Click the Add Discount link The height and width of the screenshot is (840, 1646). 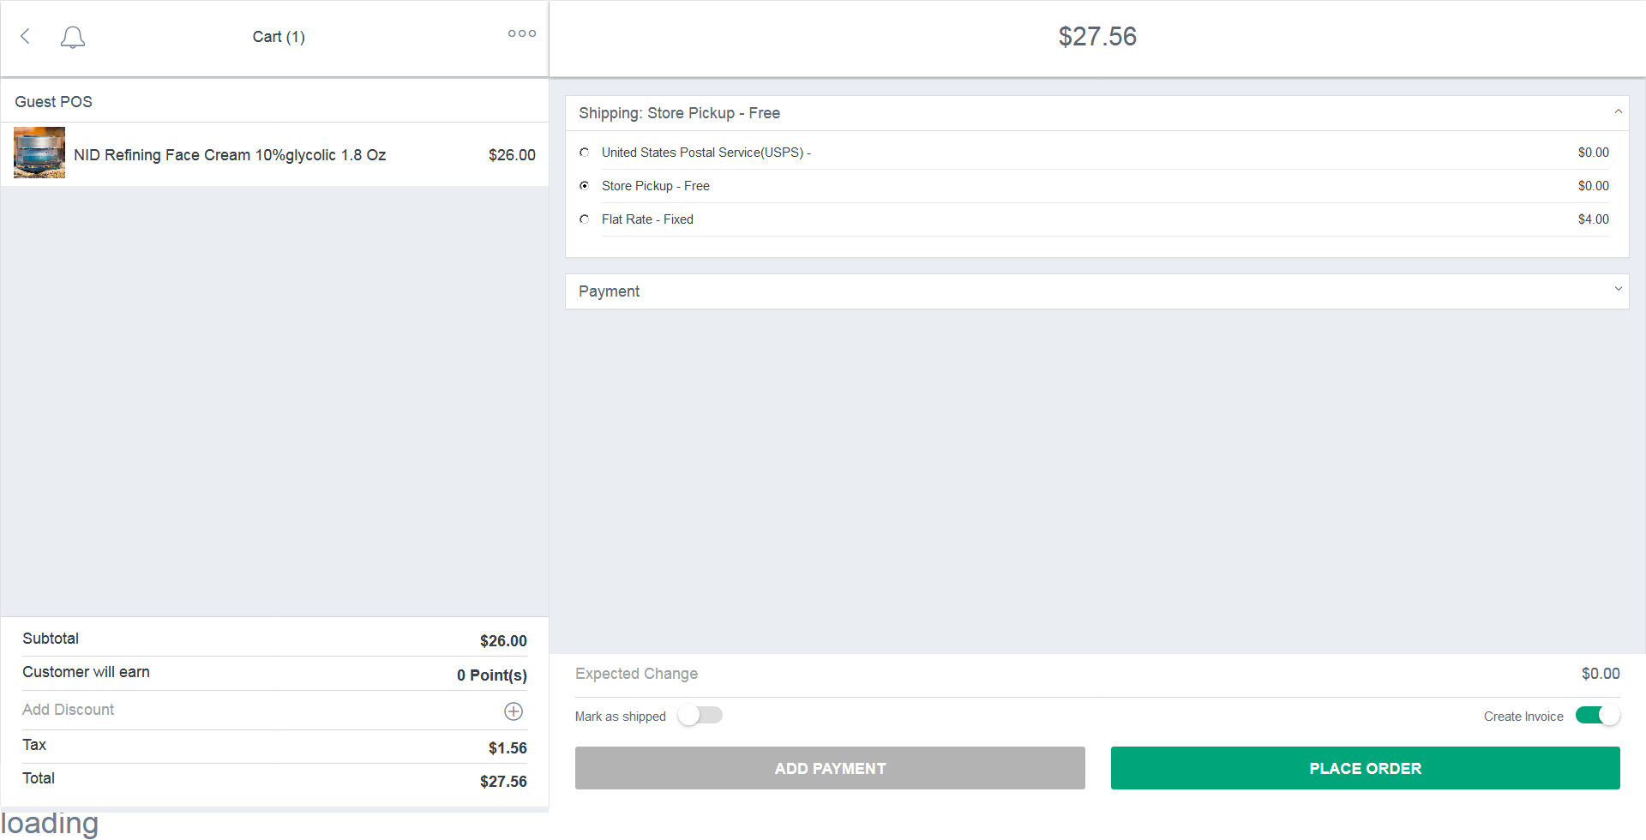[68, 710]
